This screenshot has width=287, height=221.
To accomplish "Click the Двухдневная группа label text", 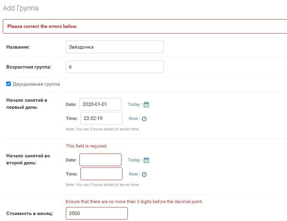I will [36, 84].
